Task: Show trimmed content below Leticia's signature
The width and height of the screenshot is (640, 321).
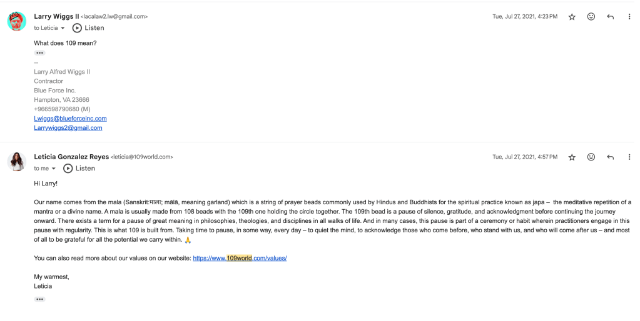Action: click(39, 299)
